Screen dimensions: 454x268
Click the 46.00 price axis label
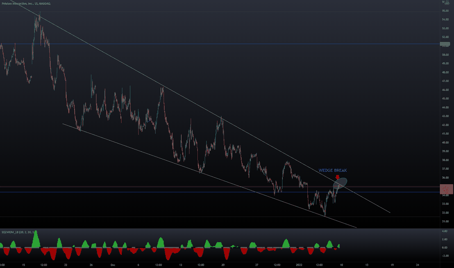click(445, 90)
